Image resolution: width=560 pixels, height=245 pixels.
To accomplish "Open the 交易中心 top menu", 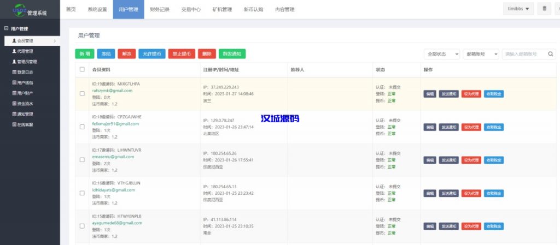I will [x=191, y=10].
